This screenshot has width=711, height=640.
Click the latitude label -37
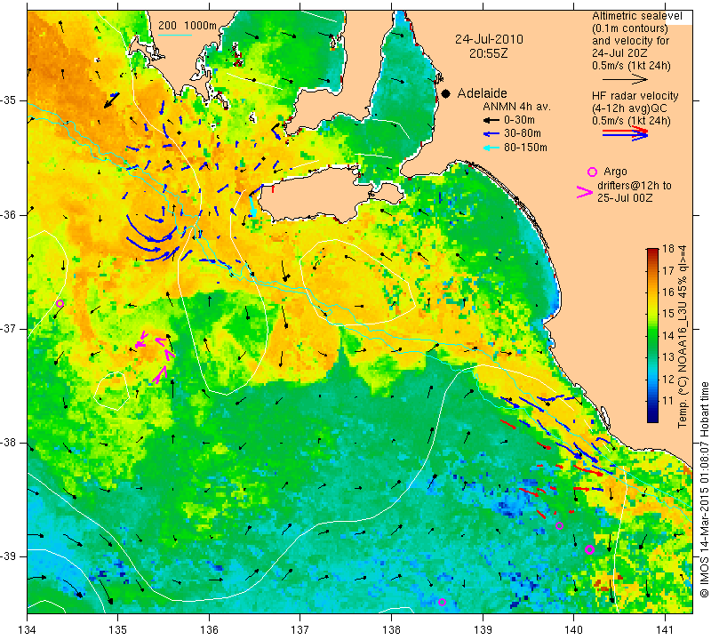(9, 328)
